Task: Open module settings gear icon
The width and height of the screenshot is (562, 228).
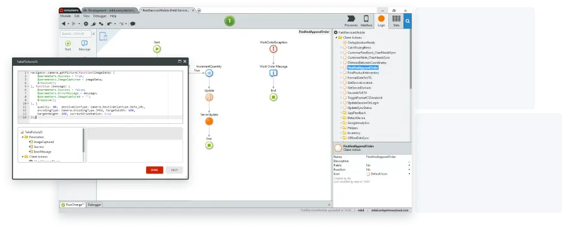Action: (86, 24)
